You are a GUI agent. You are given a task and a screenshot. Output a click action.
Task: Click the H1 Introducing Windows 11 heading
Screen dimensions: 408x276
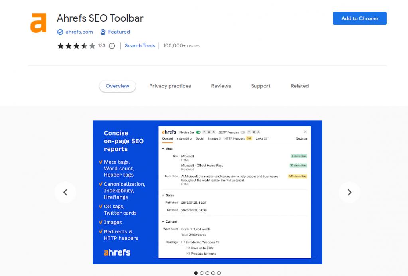[x=200, y=242]
